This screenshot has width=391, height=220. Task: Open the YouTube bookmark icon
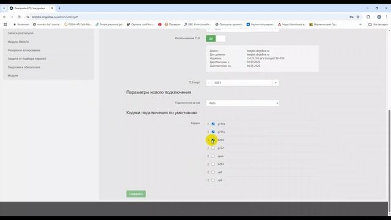pyautogui.click(x=160, y=24)
